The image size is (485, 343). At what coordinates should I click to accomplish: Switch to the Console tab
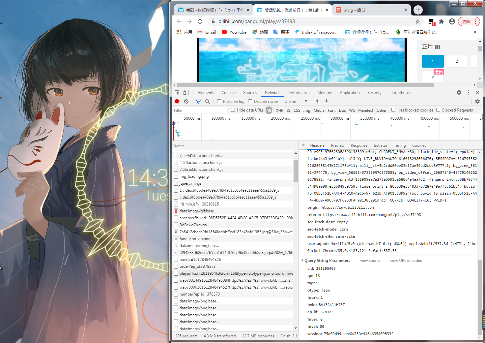(228, 93)
